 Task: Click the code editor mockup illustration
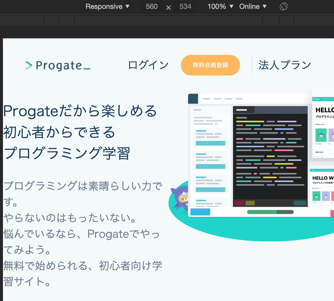(x=270, y=156)
